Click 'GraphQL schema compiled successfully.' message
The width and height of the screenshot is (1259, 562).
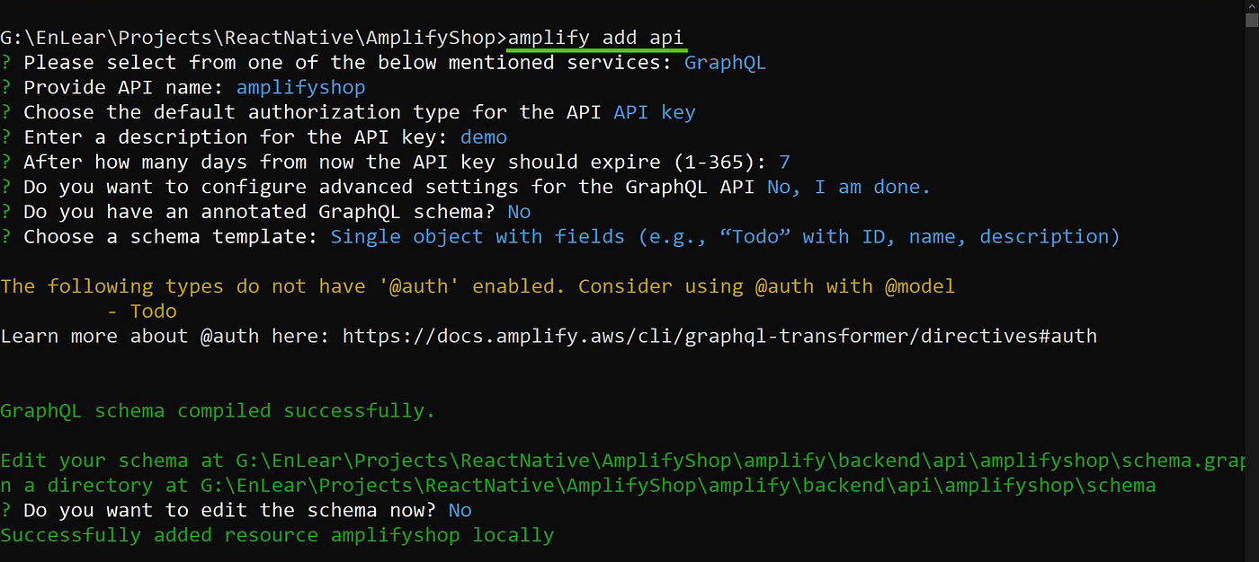point(218,410)
